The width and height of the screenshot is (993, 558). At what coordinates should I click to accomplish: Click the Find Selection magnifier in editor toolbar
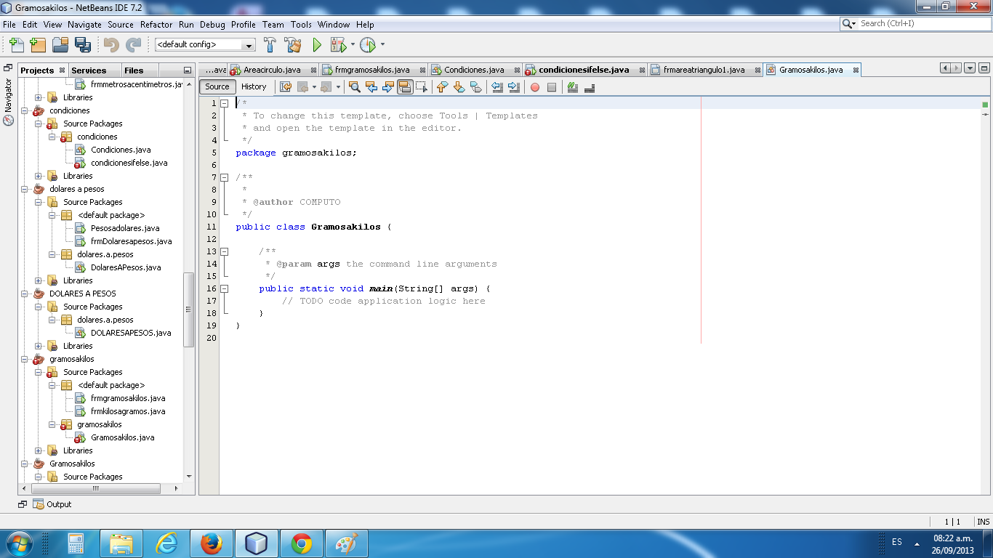355,86
